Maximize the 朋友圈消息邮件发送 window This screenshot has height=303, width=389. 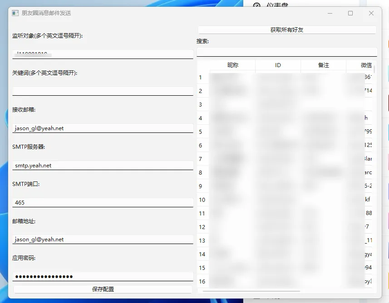tap(350, 13)
